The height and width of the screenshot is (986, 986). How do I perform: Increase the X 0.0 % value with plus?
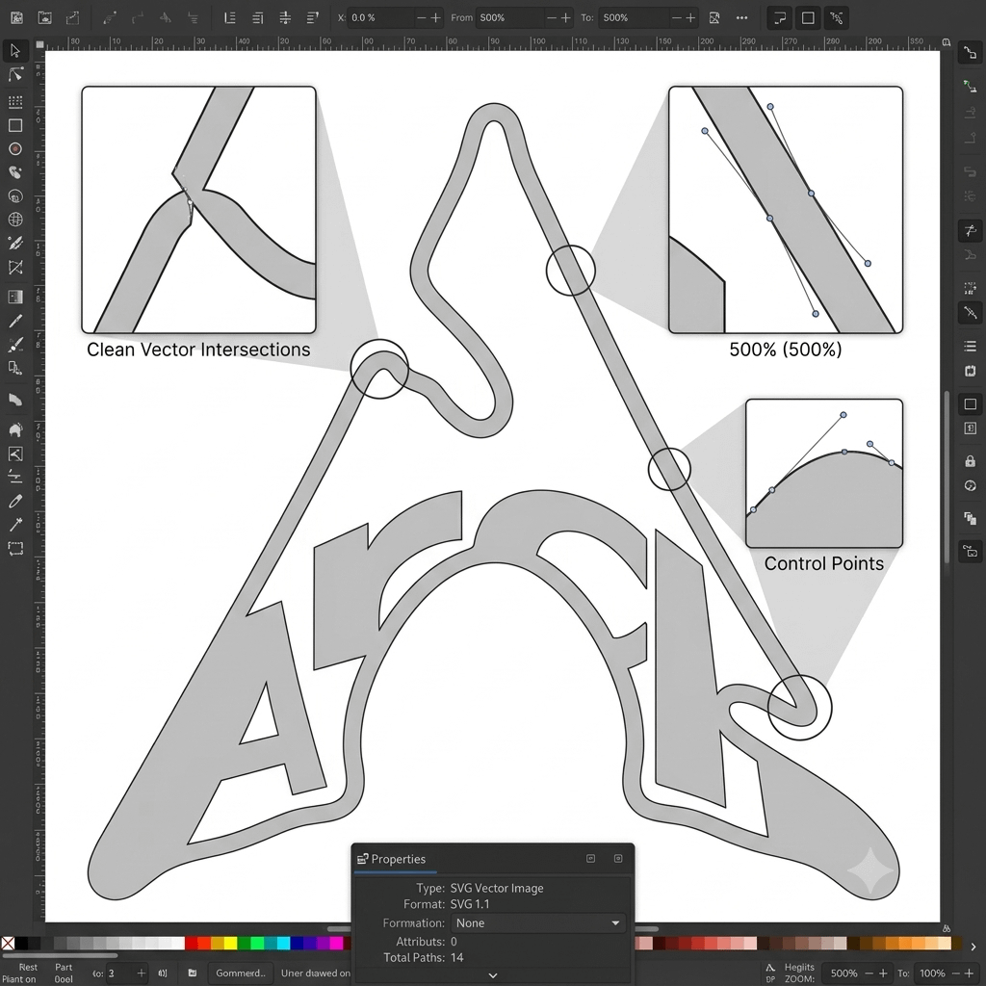(435, 17)
